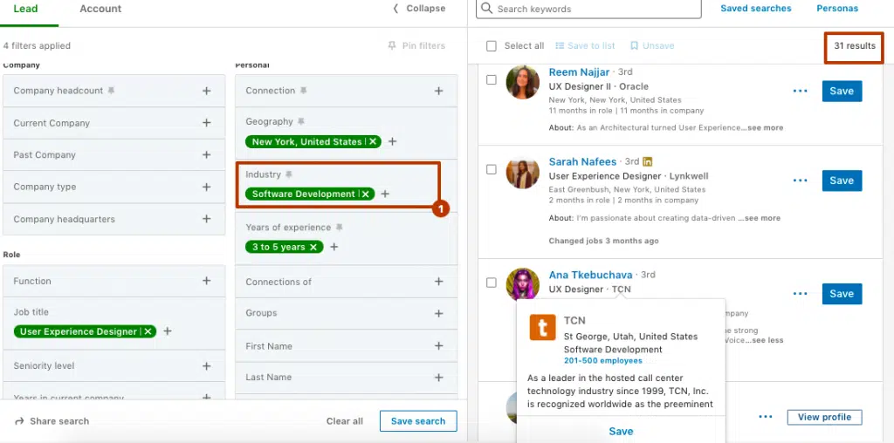Screen dimensions: 894x443
Task: Expand the Seniority level filter
Action: pos(207,366)
